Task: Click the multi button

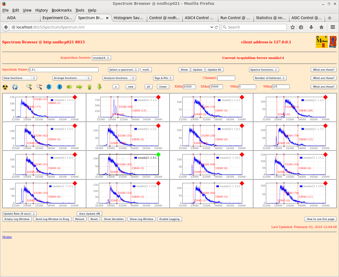Action: tap(146, 70)
